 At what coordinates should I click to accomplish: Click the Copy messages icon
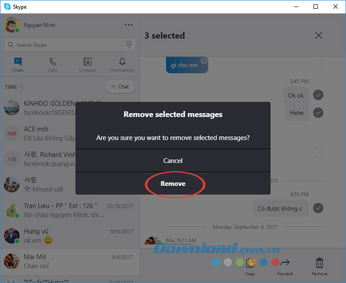[x=250, y=266]
